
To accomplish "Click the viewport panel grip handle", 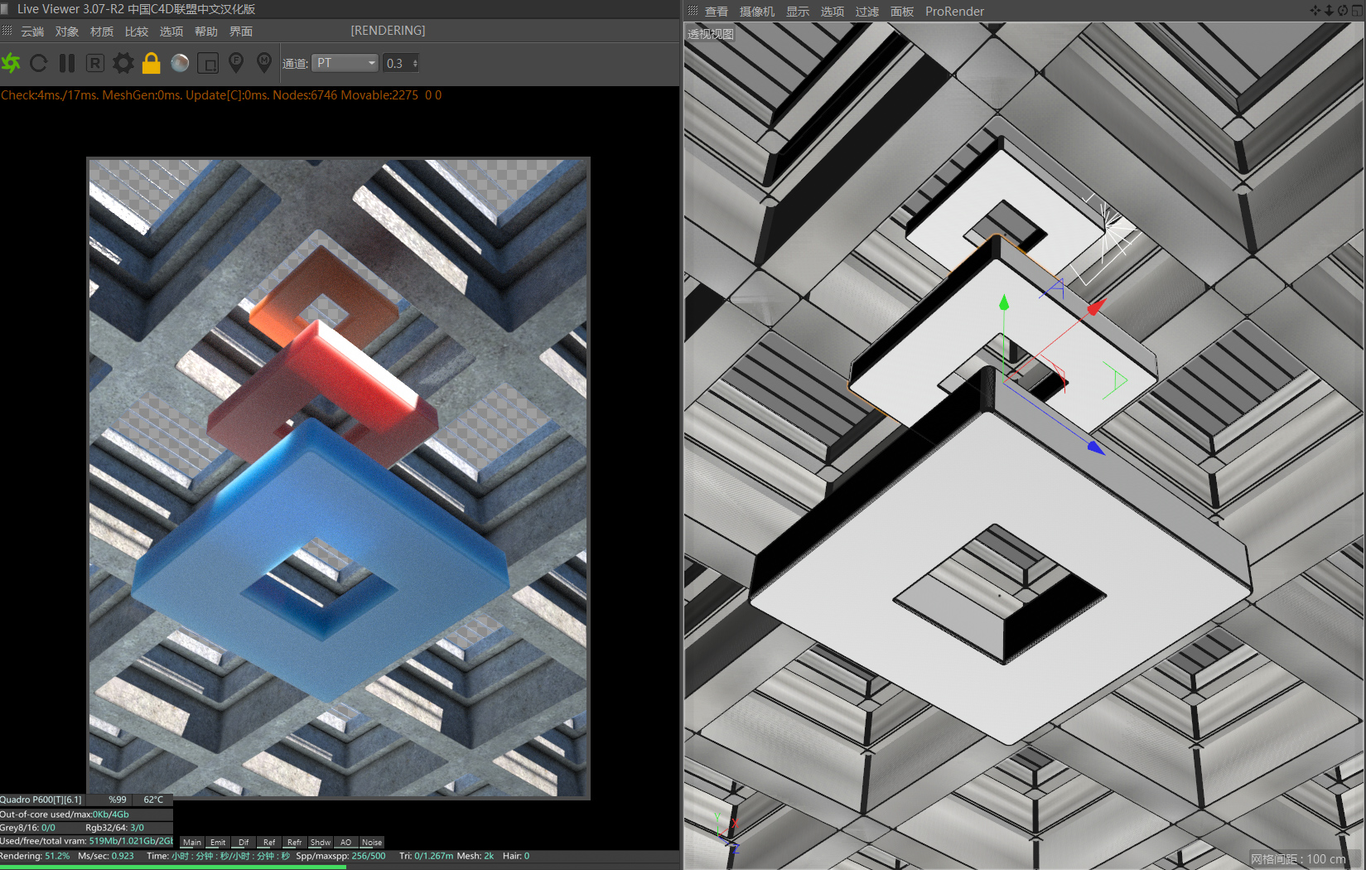I will pyautogui.click(x=693, y=11).
